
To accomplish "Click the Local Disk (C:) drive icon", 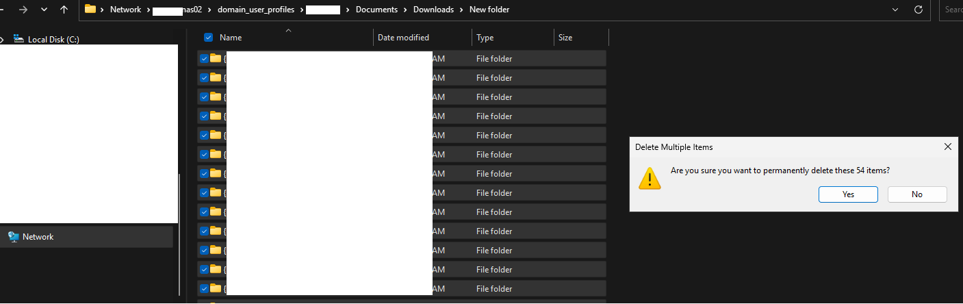I will coord(18,39).
